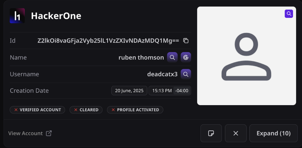Toggle the VERIFIED ACCOUNT tag
Image resolution: width=302 pixels, height=148 pixels.
[37, 110]
